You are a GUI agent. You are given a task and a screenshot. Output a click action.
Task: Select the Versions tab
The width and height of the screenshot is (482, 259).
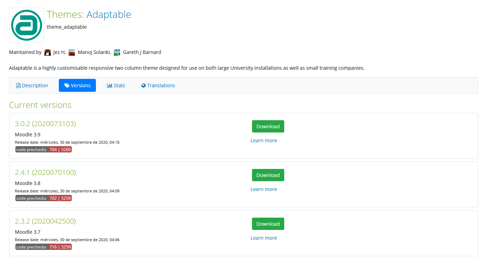click(77, 86)
